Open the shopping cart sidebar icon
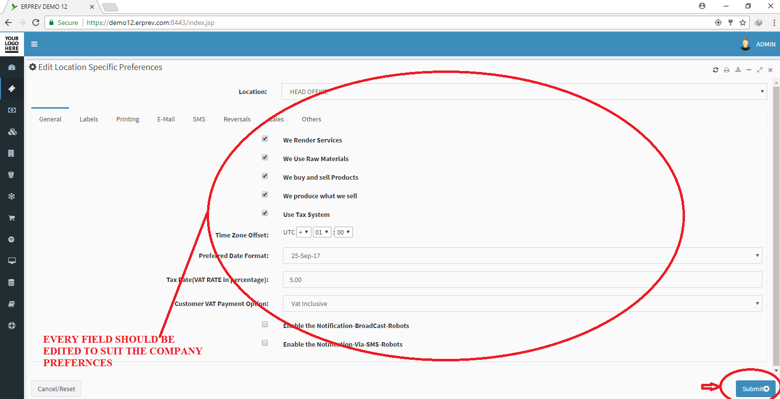The width and height of the screenshot is (780, 399). coord(12,218)
